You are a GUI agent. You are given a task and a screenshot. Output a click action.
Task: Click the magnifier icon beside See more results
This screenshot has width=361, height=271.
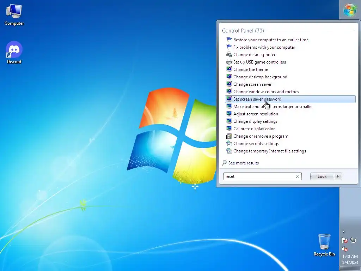[224, 163]
